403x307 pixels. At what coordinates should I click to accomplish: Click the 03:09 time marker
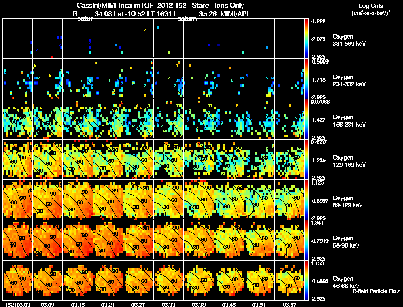point(47,305)
